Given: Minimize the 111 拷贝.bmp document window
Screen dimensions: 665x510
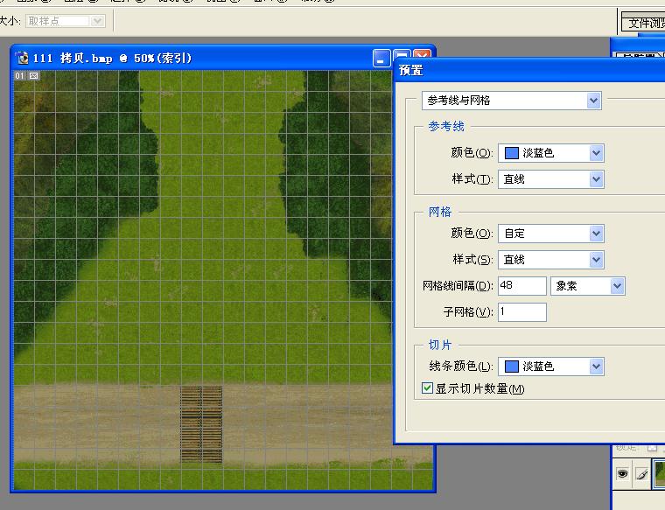Looking at the screenshot, I should [381, 59].
